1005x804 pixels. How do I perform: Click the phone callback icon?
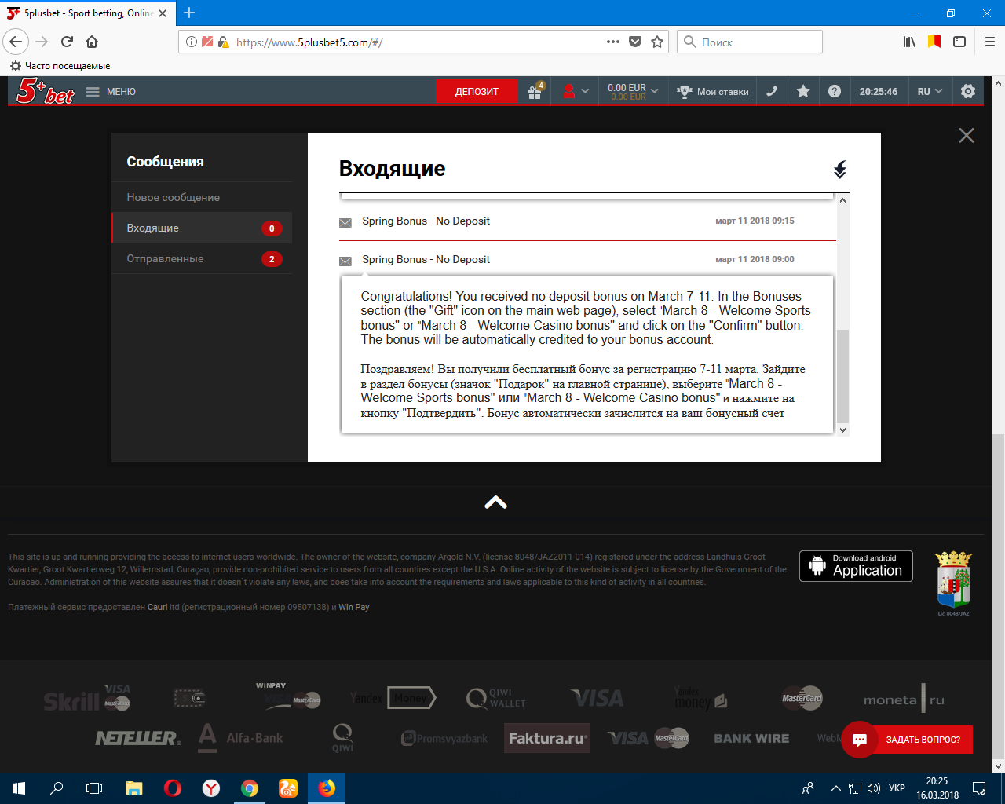click(772, 92)
